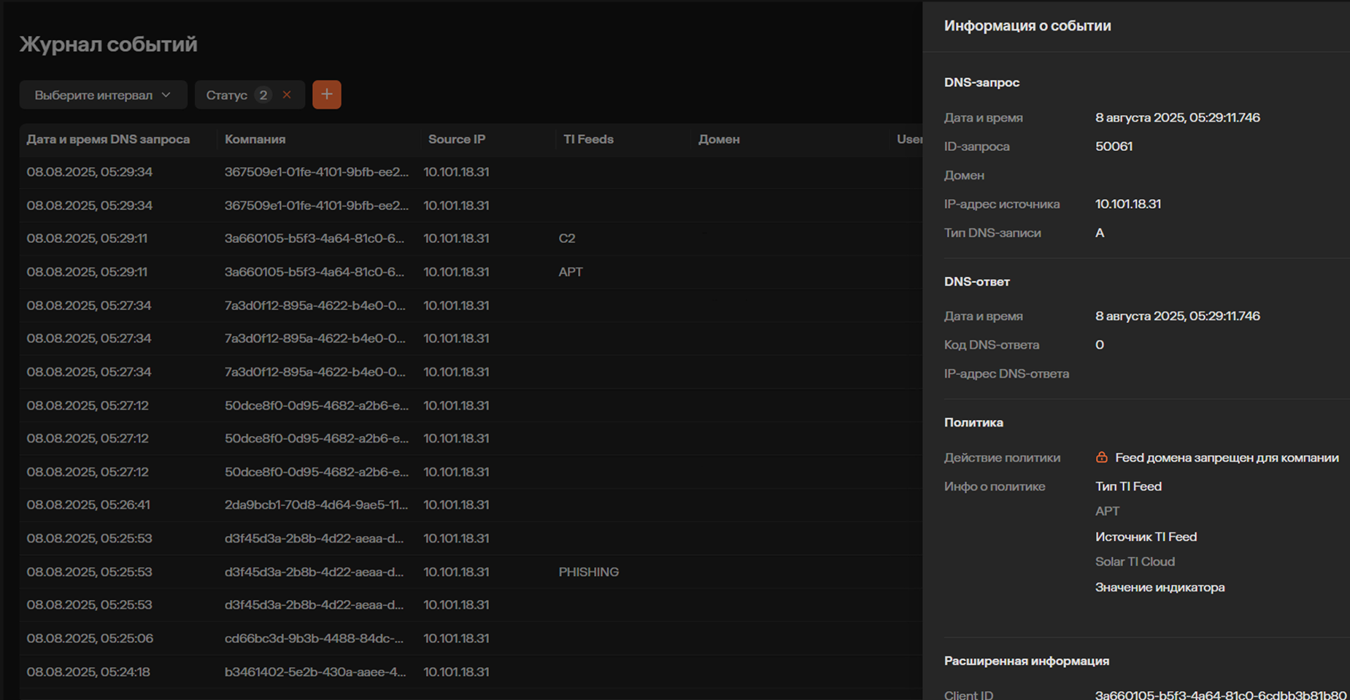The width and height of the screenshot is (1350, 700).
Task: Click the 'Домен' column header
Action: point(719,139)
